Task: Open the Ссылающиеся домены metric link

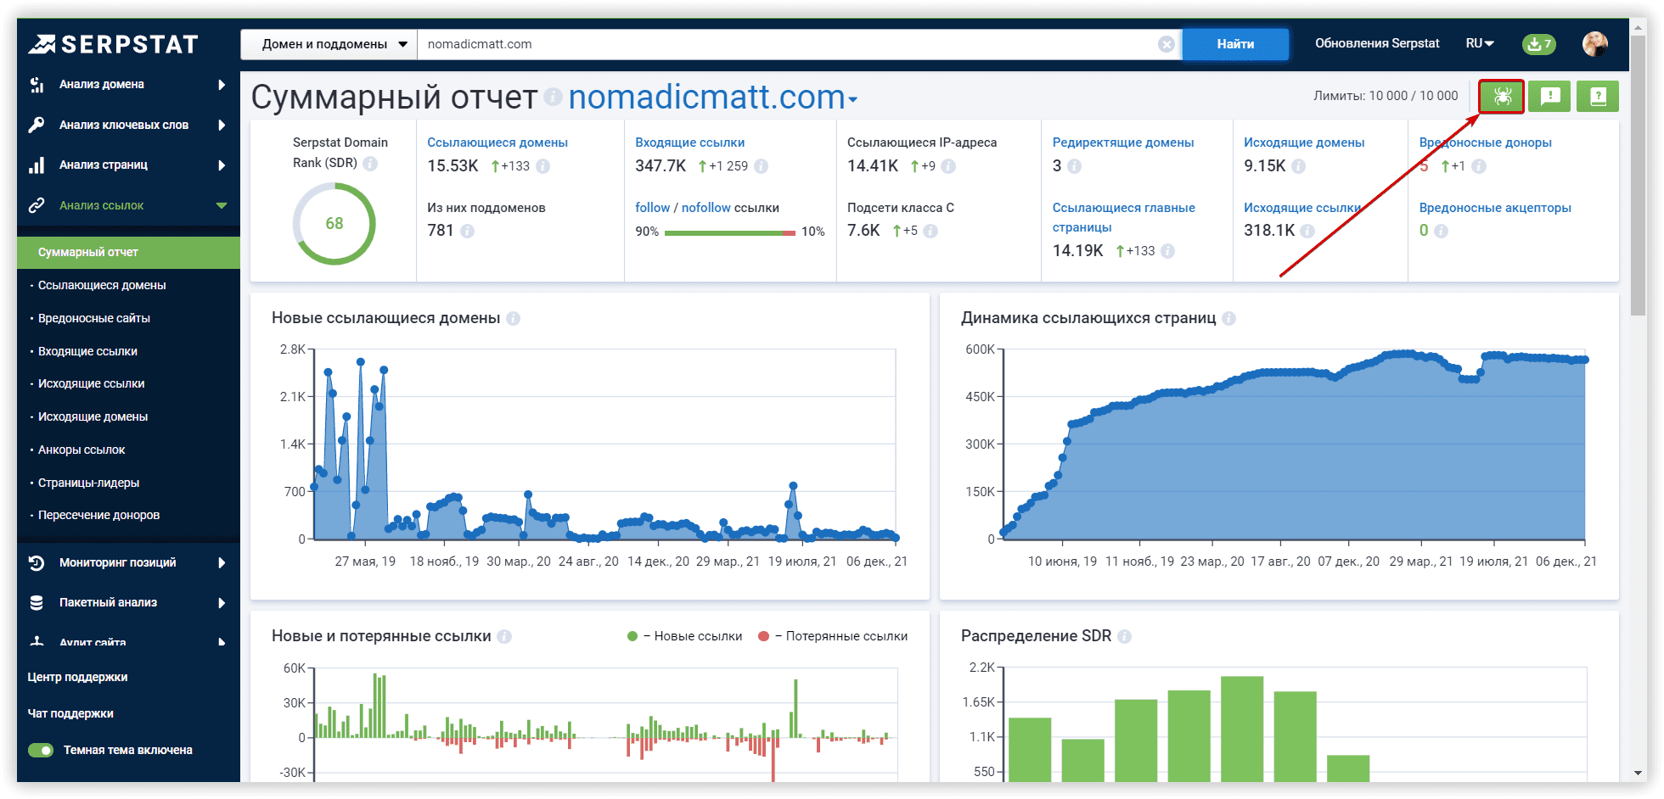Action: [498, 142]
